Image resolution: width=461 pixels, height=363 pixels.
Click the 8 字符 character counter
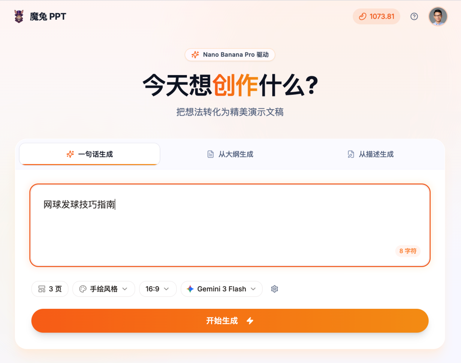[x=408, y=251]
